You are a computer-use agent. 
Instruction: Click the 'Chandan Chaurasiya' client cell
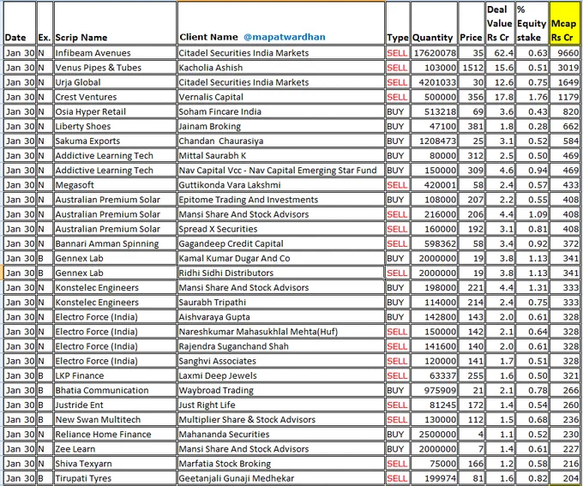coord(281,141)
